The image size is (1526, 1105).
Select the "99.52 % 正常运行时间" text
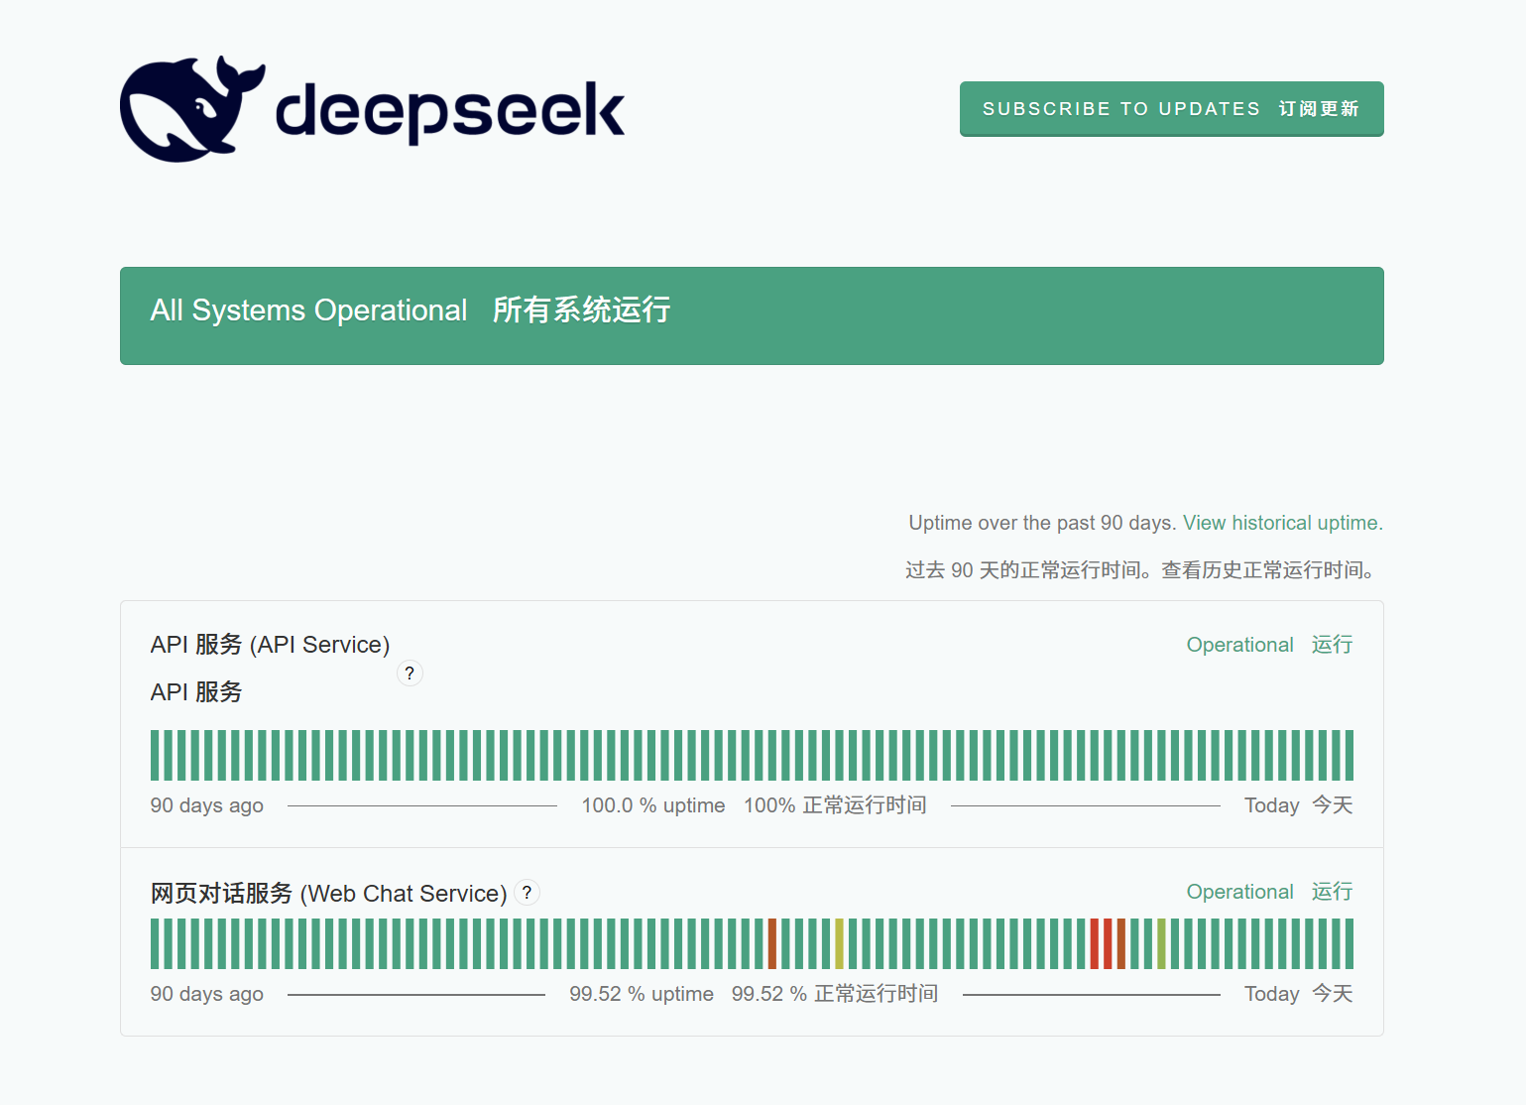coord(835,994)
